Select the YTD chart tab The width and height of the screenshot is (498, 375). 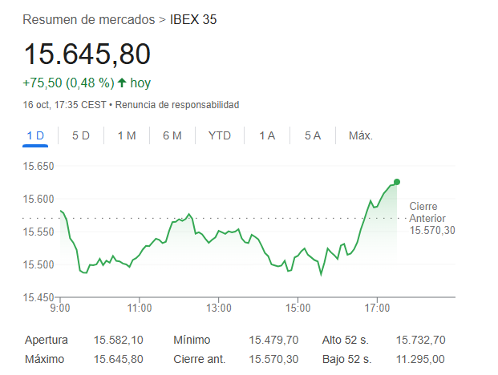[220, 135]
